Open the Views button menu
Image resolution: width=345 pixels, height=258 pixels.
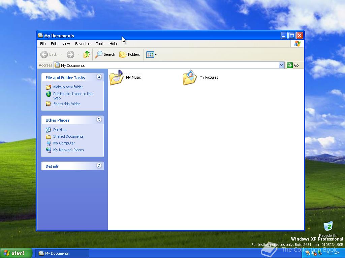point(151,54)
